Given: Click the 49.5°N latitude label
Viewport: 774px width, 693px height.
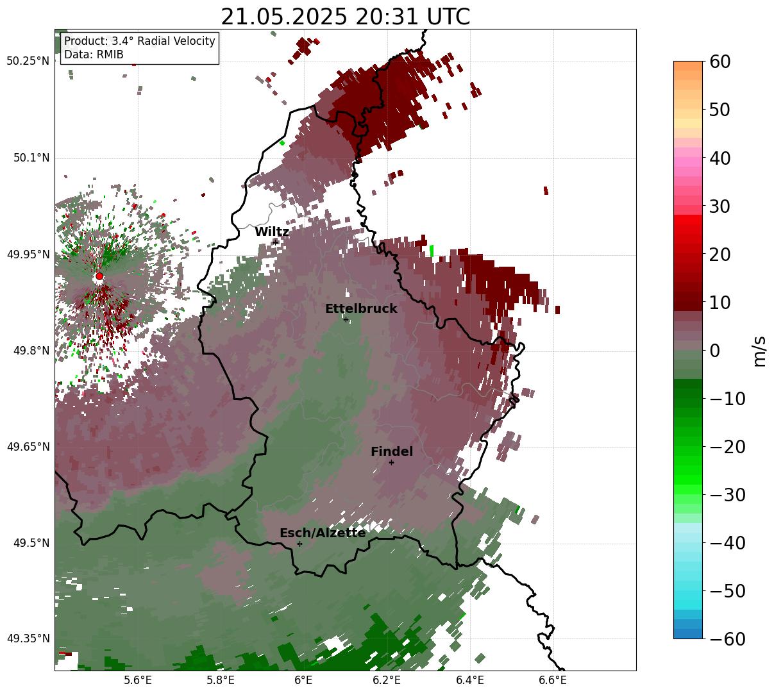Looking at the screenshot, I should (x=31, y=543).
